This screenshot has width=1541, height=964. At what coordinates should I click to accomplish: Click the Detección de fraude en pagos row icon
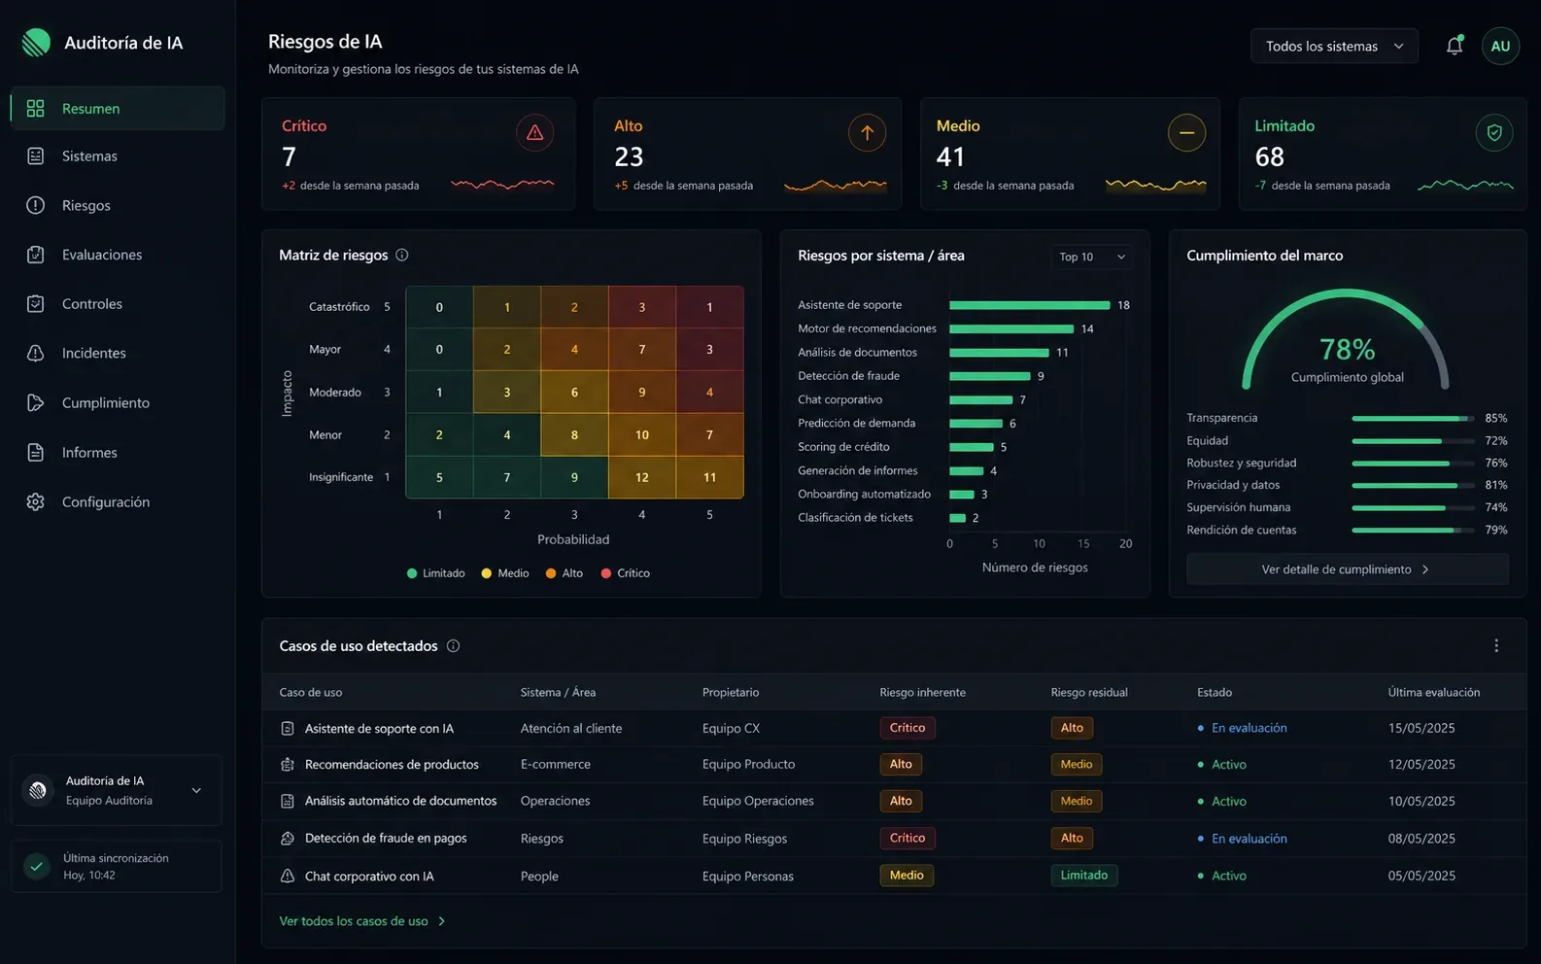(288, 839)
